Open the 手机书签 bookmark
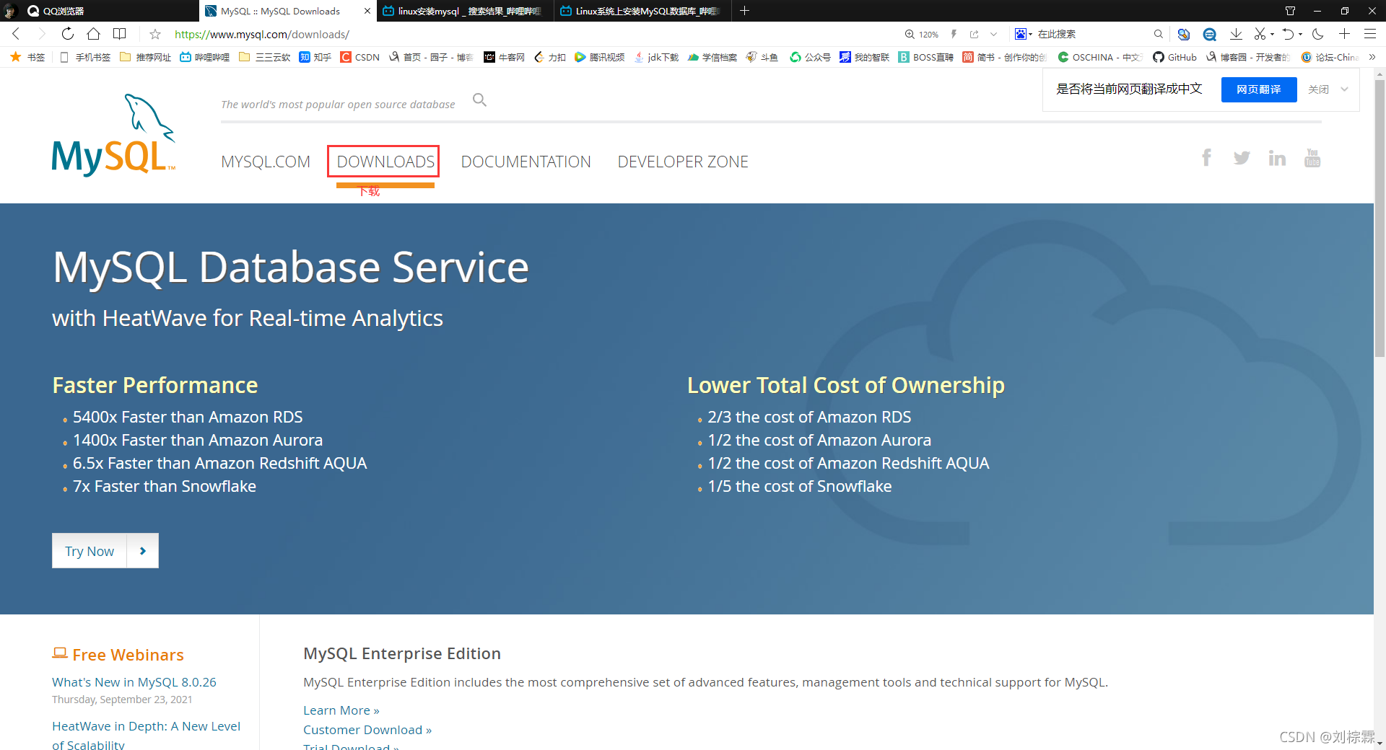This screenshot has height=750, width=1386. tap(85, 57)
